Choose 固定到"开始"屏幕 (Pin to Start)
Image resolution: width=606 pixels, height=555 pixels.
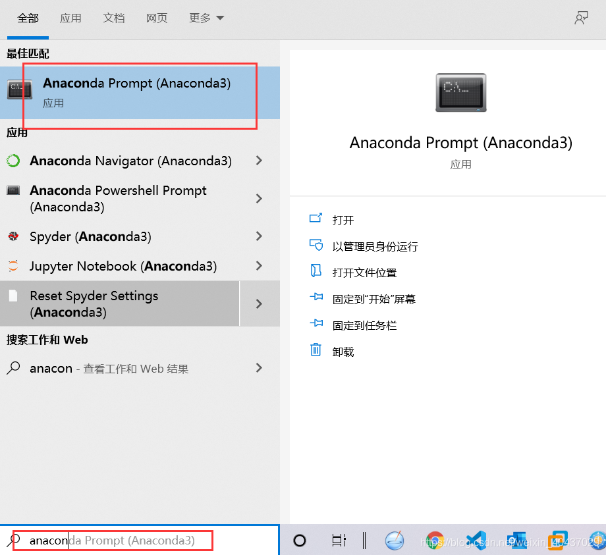pos(373,299)
